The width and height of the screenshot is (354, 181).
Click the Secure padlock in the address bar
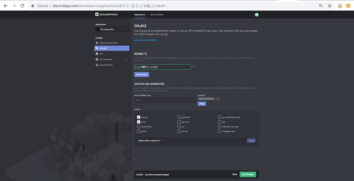pos(33,6)
